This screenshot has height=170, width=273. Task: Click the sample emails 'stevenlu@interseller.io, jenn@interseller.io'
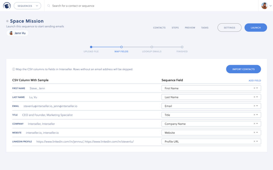tap(50, 106)
